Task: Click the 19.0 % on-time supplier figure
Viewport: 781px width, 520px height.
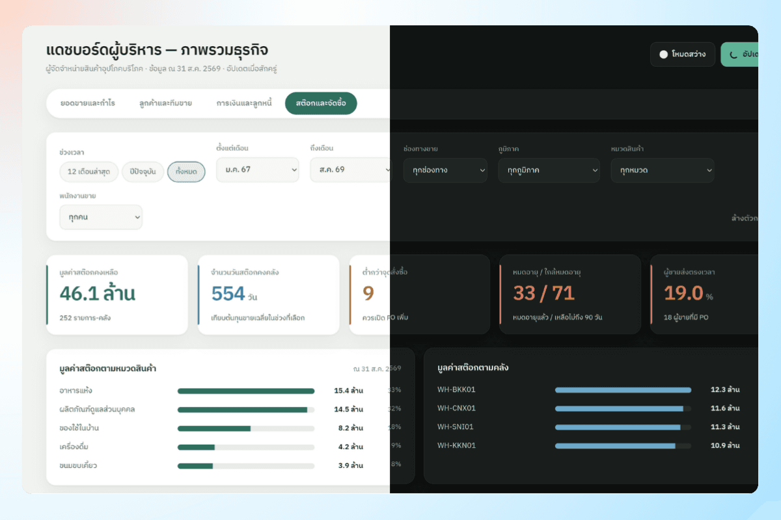Action: click(689, 294)
